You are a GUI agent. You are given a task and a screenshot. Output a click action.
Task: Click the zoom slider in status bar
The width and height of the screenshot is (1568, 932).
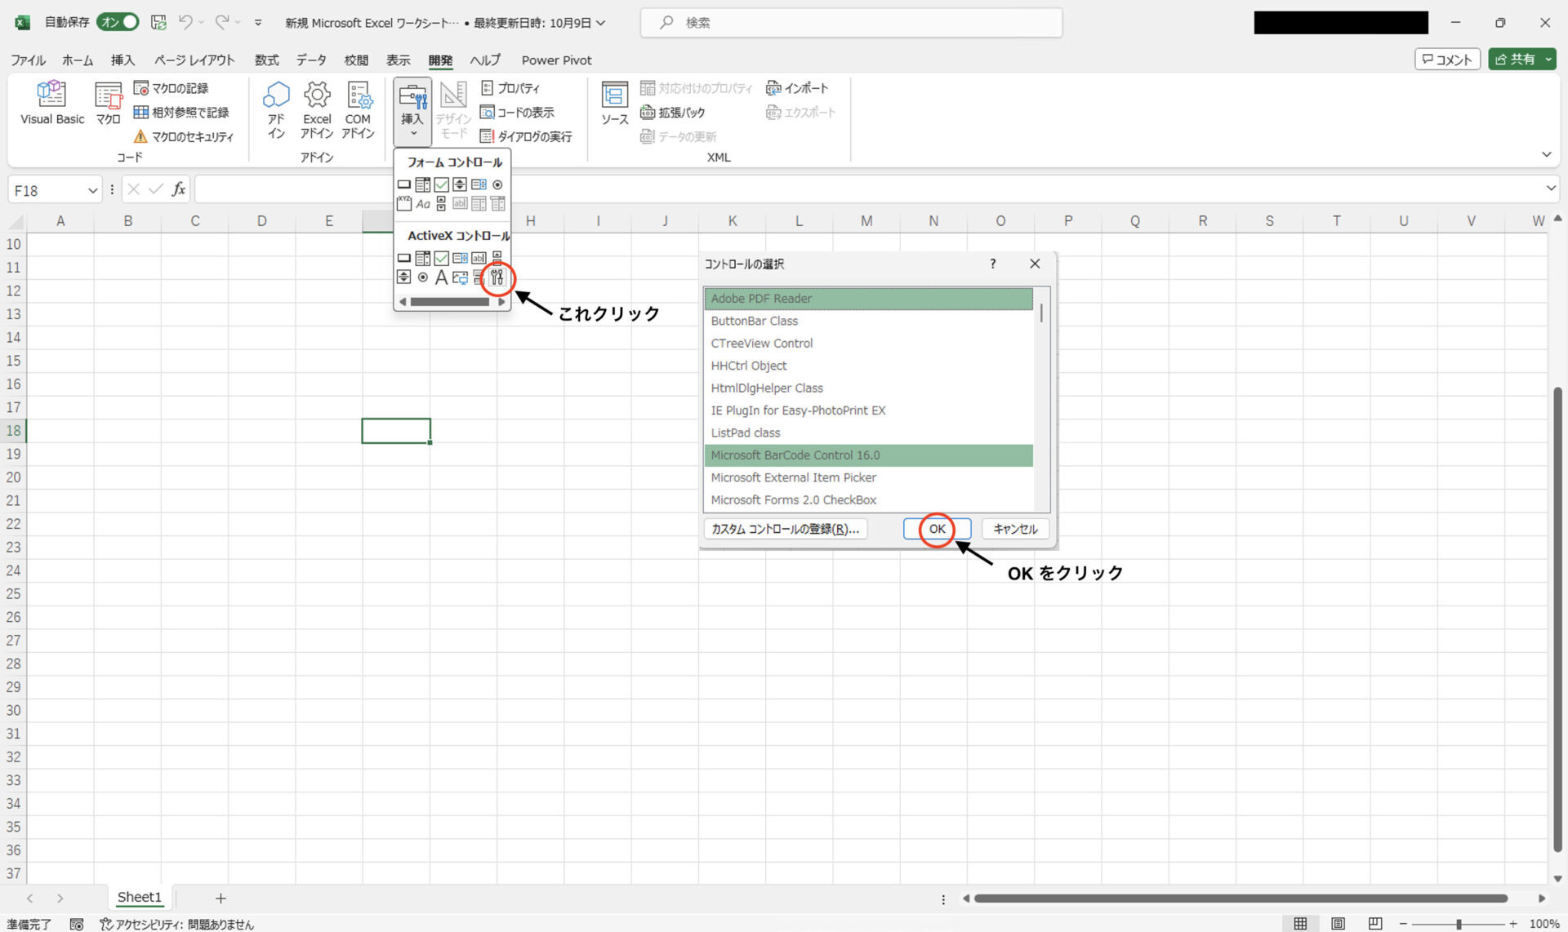[x=1458, y=924]
